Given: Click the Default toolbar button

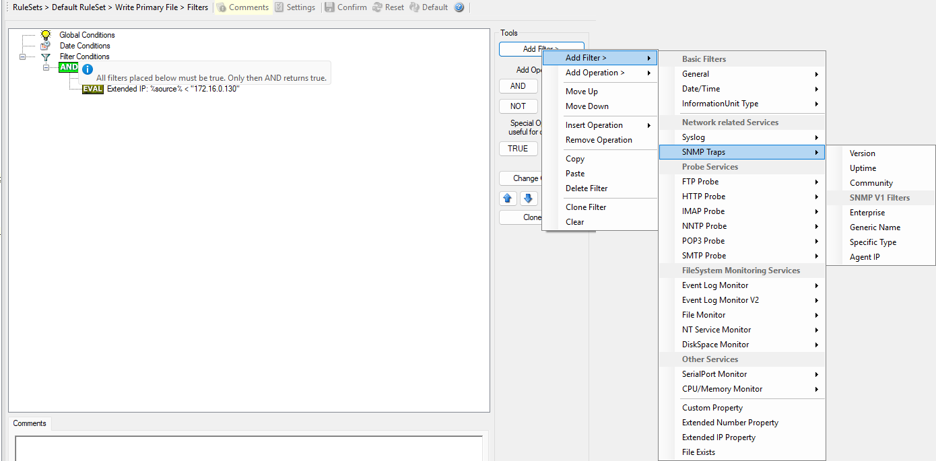Looking at the screenshot, I should point(428,7).
